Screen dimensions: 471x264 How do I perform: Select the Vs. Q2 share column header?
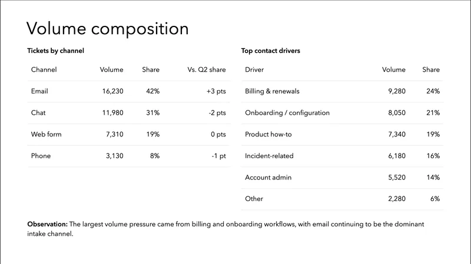point(207,70)
